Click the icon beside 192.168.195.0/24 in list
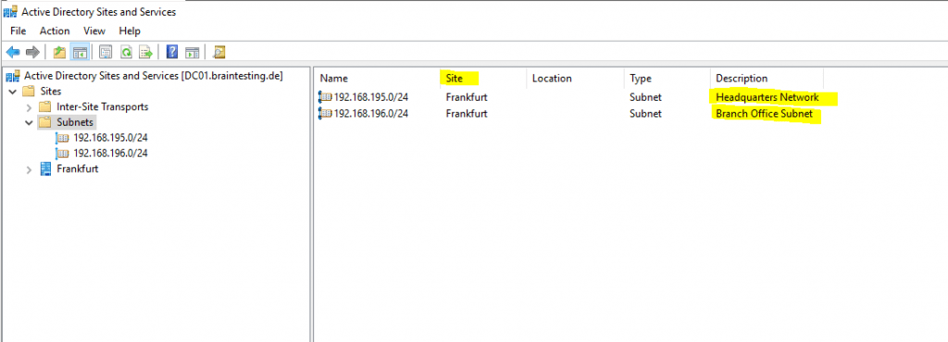Screen dimensions: 948x342 325,96
